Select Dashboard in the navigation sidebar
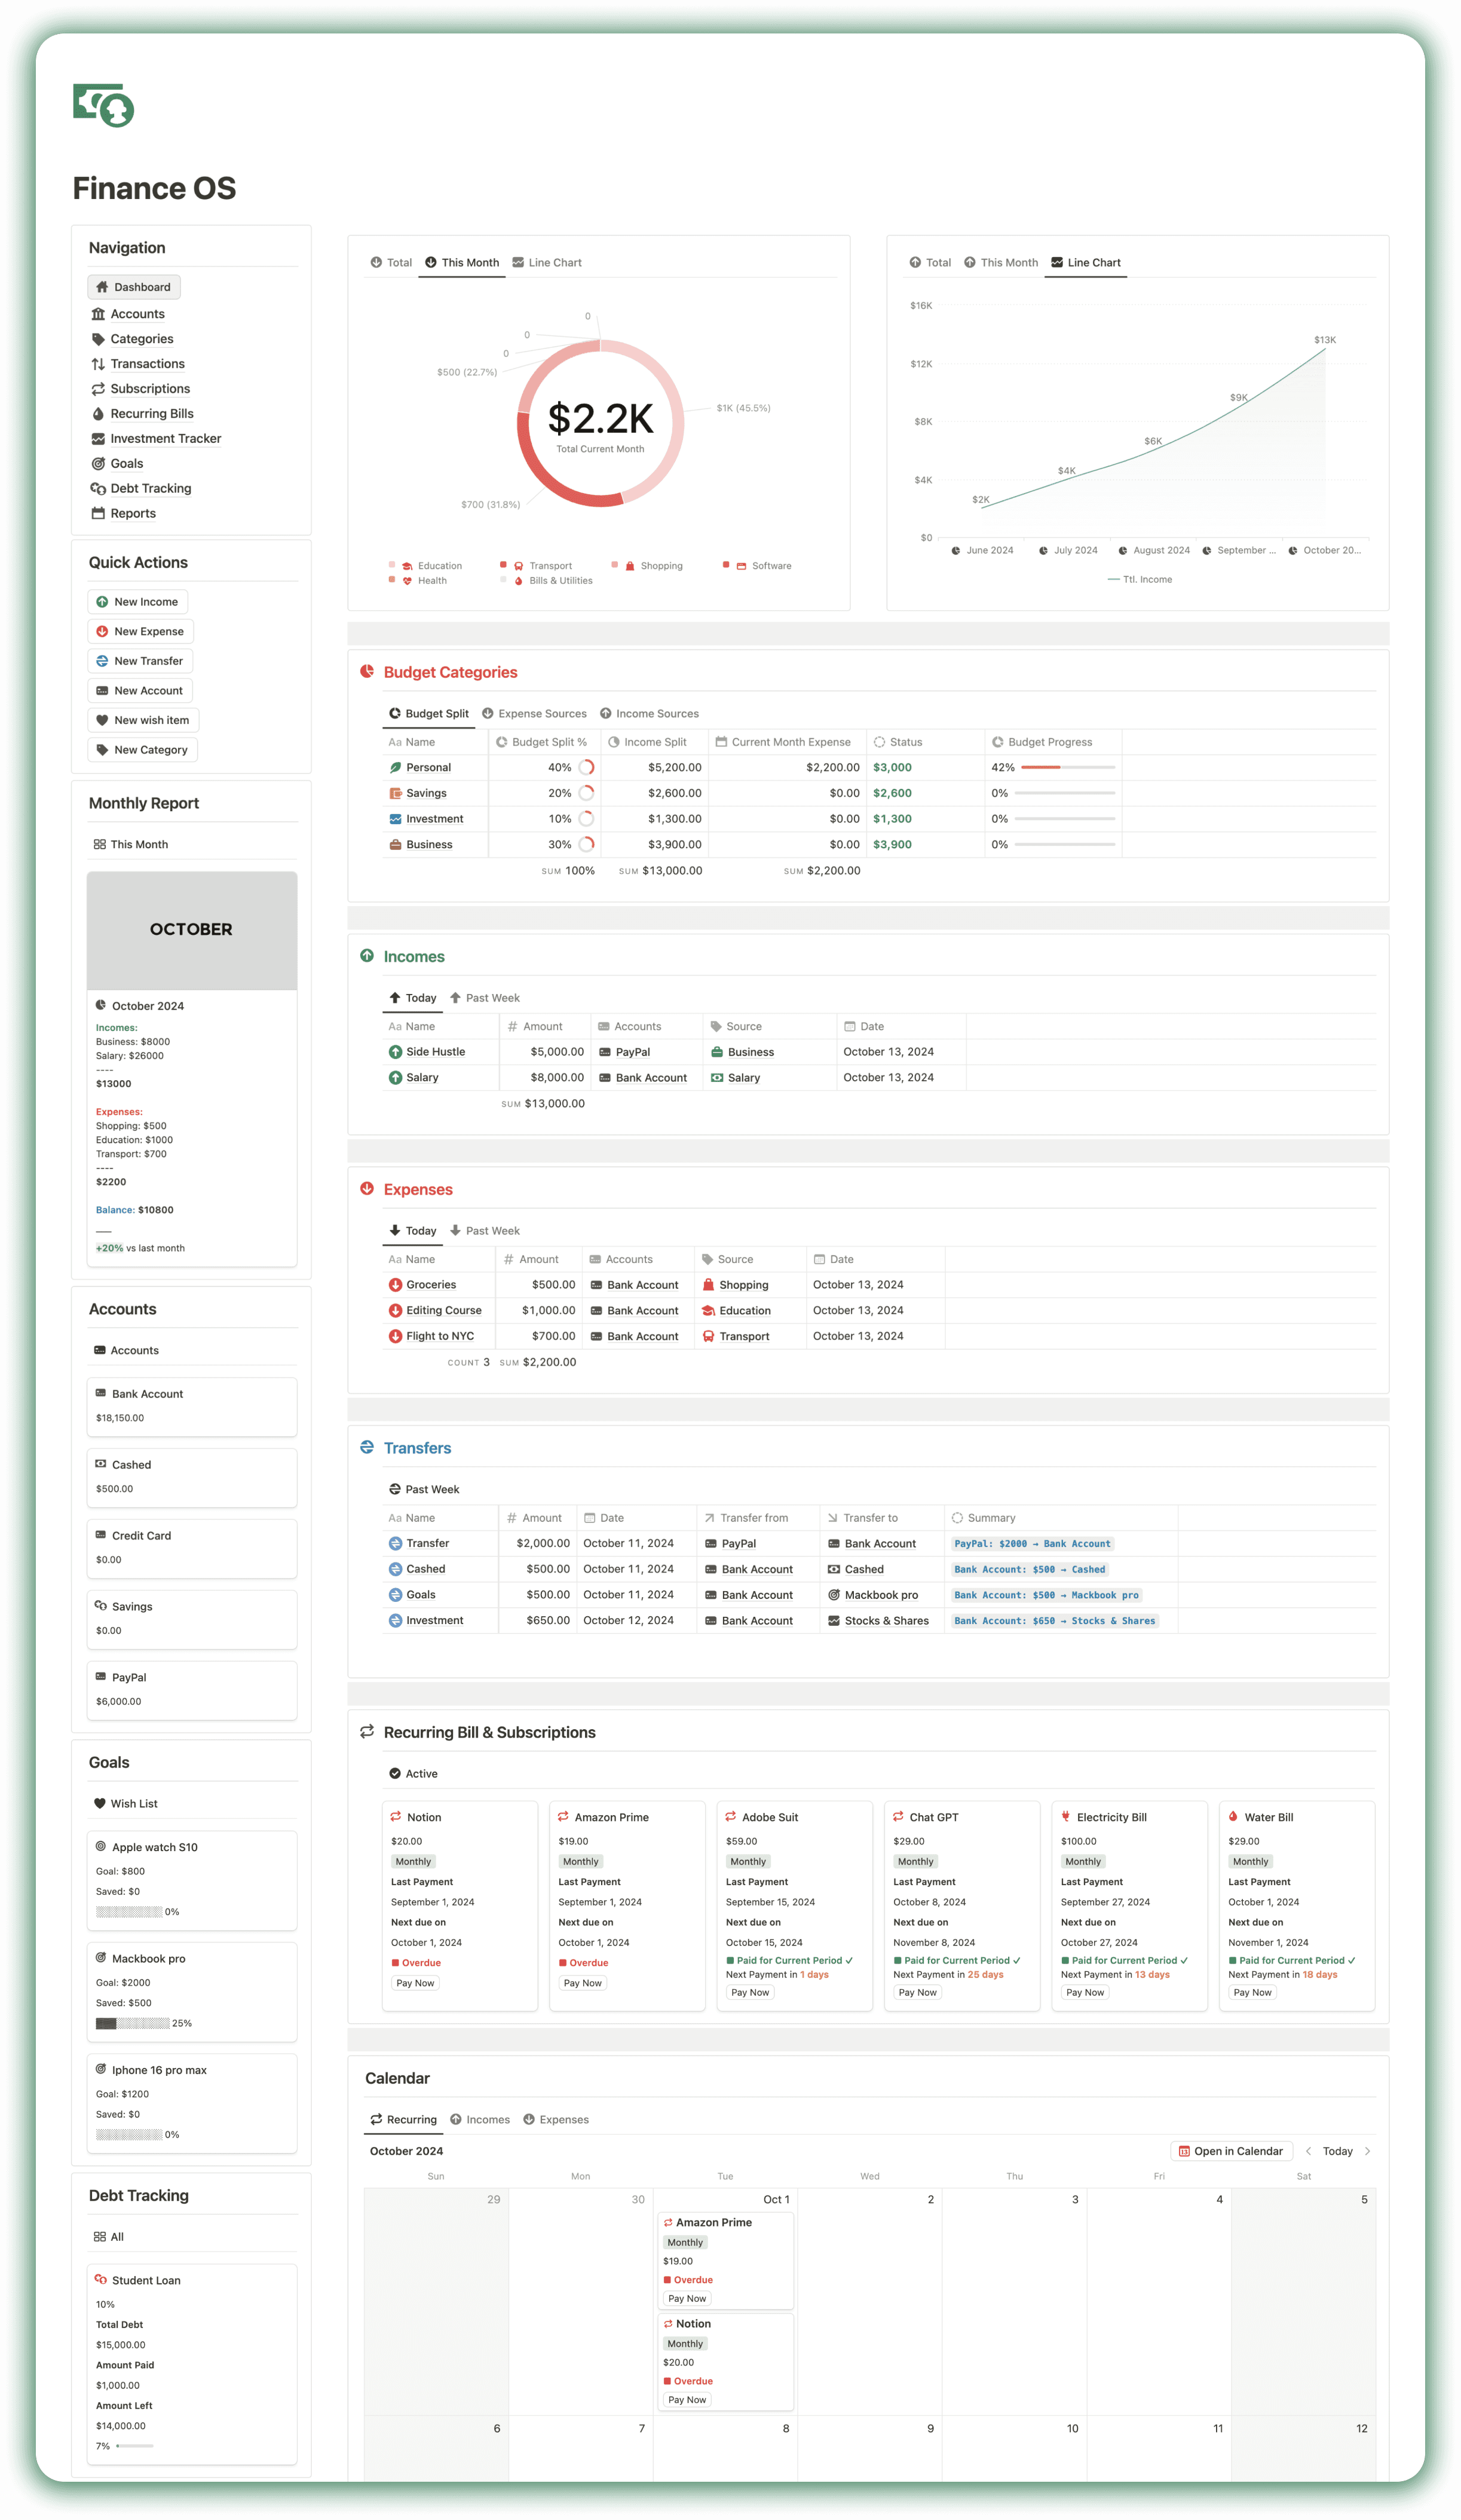1461x2520 pixels. [134, 287]
